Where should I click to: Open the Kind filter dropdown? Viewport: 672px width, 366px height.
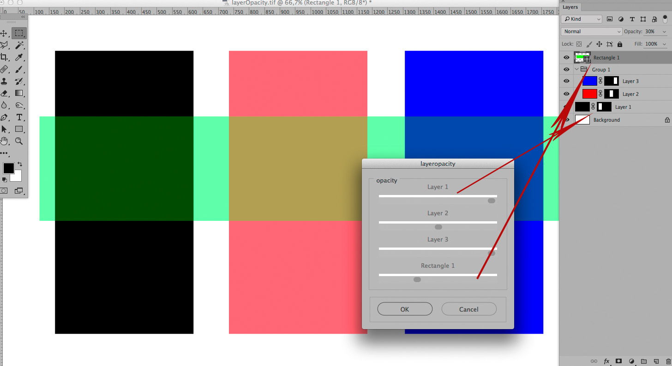pyautogui.click(x=582, y=19)
